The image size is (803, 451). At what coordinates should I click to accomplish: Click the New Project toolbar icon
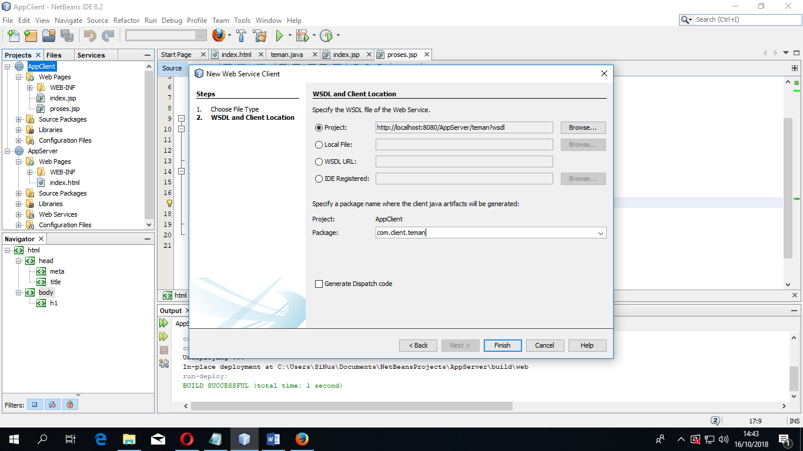31,36
